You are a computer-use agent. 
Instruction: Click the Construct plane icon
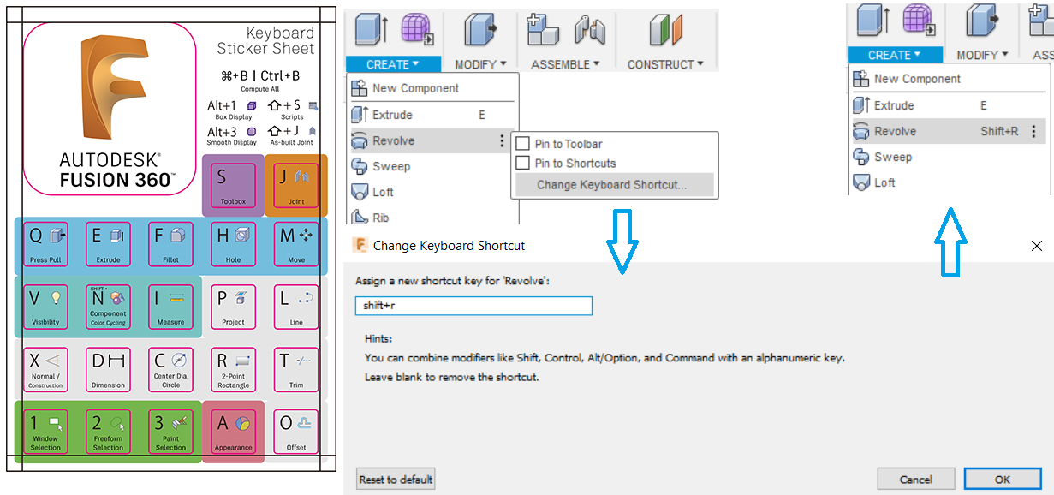tap(665, 30)
